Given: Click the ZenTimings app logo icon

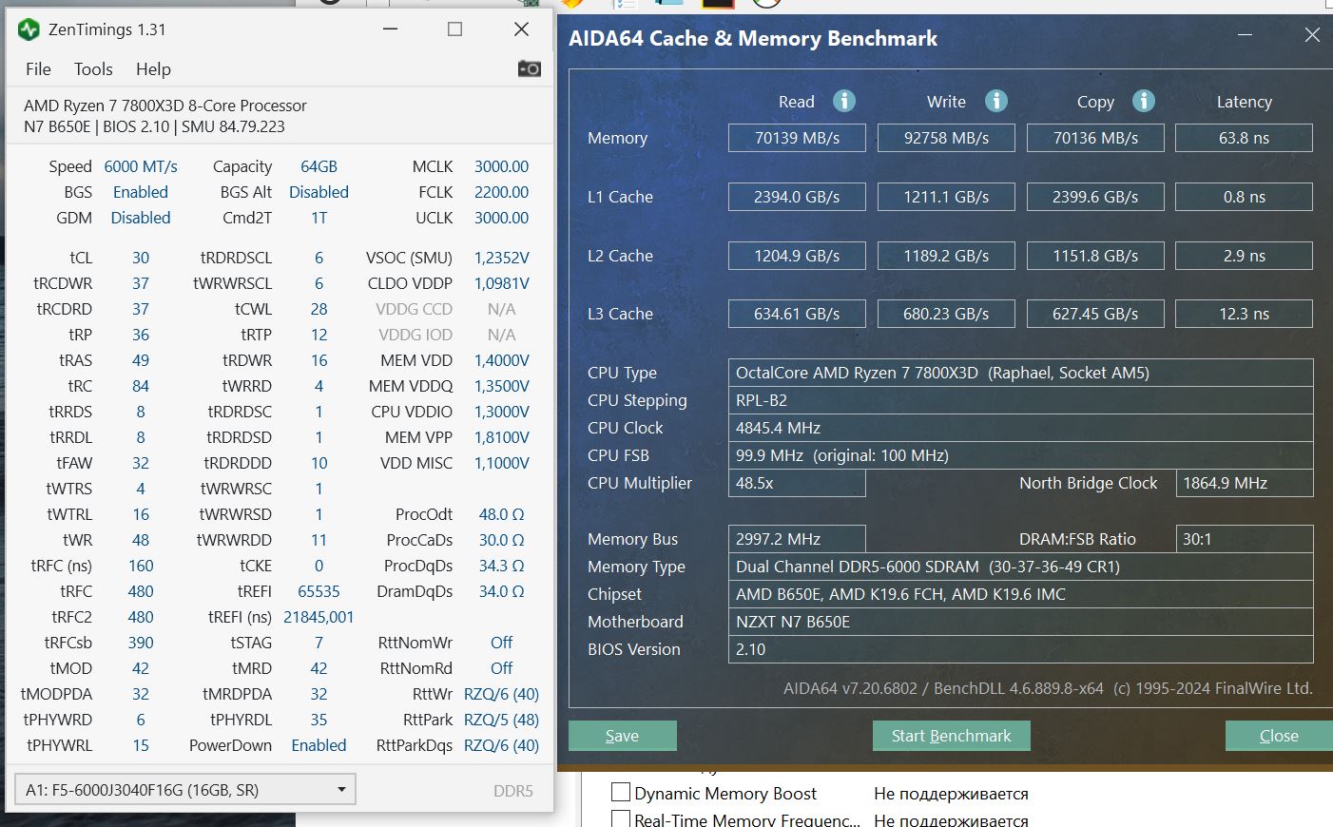Looking at the screenshot, I should pos(29,29).
